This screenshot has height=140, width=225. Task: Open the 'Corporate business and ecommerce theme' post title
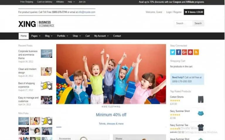(28, 55)
